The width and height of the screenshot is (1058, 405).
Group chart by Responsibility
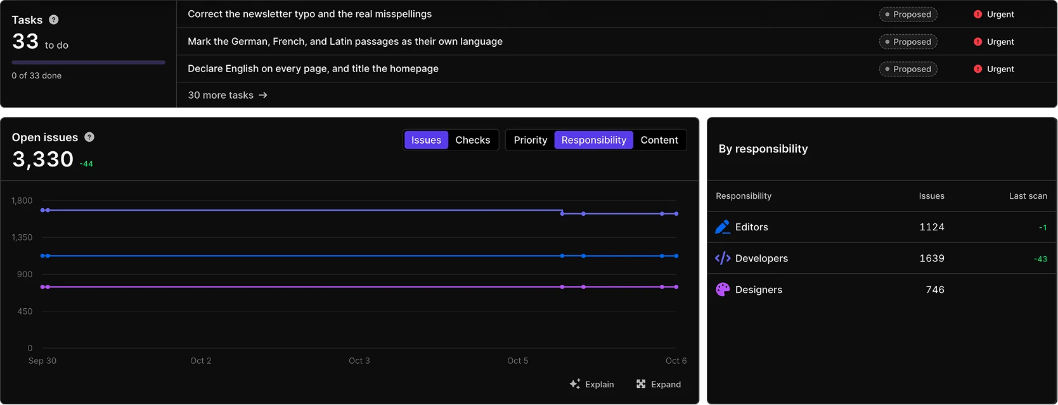coord(594,140)
